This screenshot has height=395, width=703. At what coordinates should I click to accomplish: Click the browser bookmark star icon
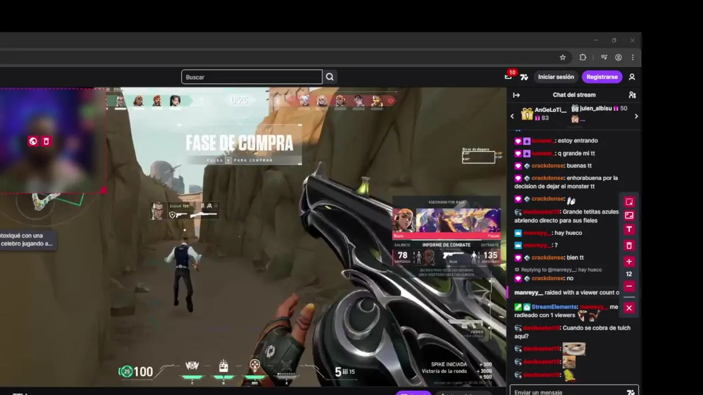point(562,57)
